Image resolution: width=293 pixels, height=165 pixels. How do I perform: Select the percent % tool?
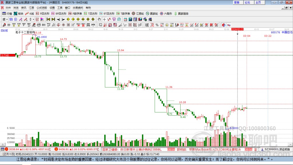coord(157,25)
